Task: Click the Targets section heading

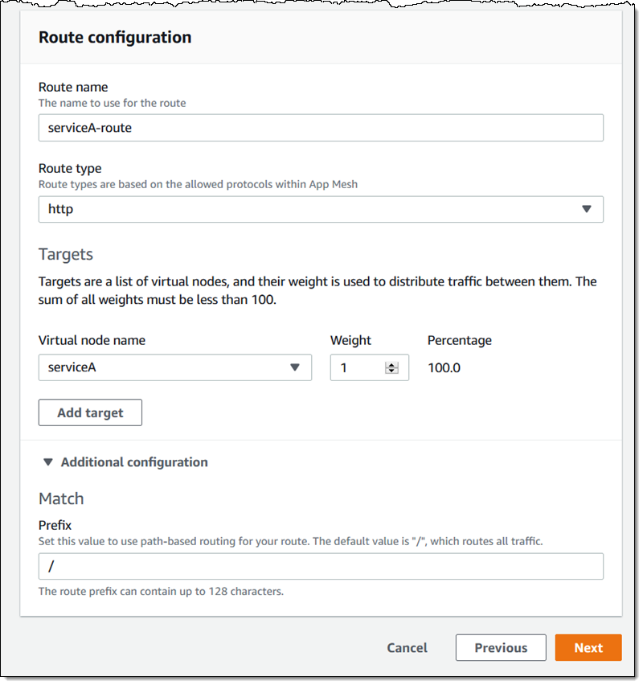Action: click(66, 254)
